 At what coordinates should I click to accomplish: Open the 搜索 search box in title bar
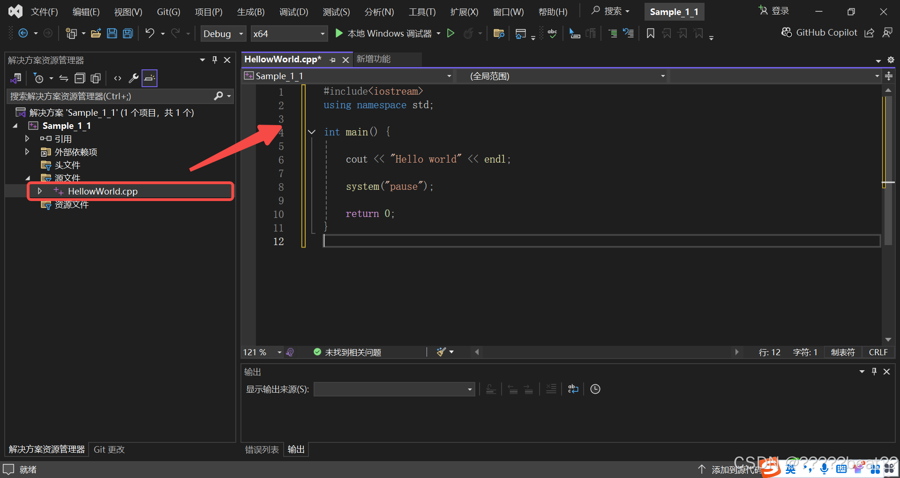(610, 11)
